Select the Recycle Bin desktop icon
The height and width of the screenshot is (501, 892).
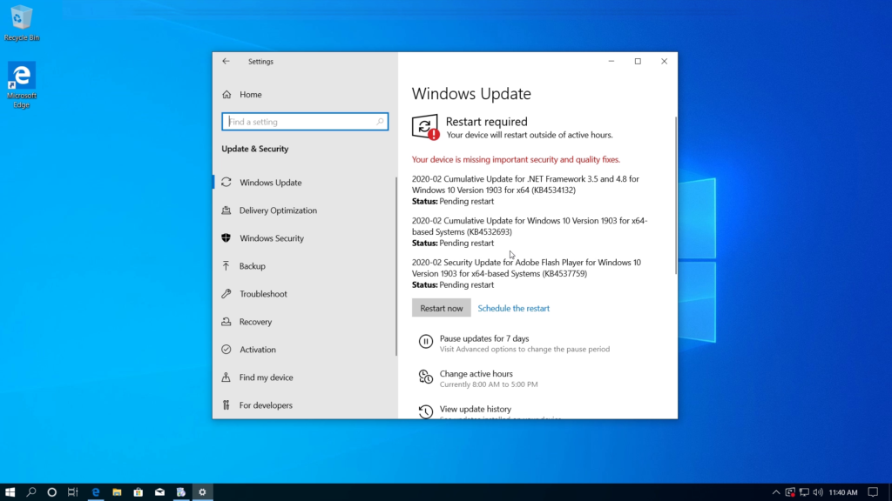tap(22, 23)
